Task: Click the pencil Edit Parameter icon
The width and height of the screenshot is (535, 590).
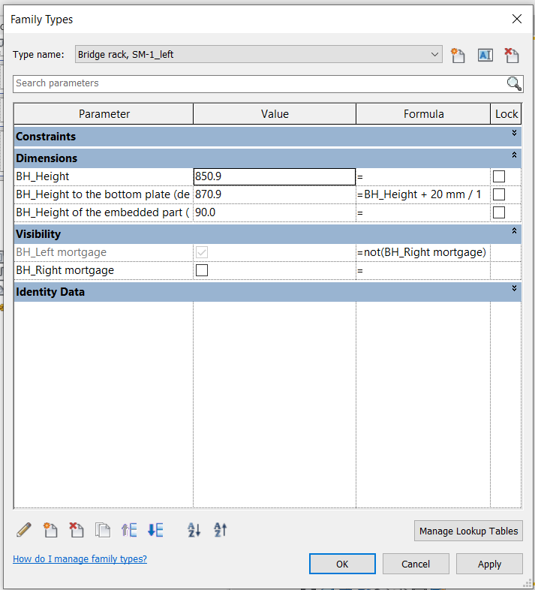Action: 23,530
